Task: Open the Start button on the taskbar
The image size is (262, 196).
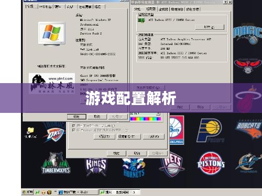Action: click(28, 192)
